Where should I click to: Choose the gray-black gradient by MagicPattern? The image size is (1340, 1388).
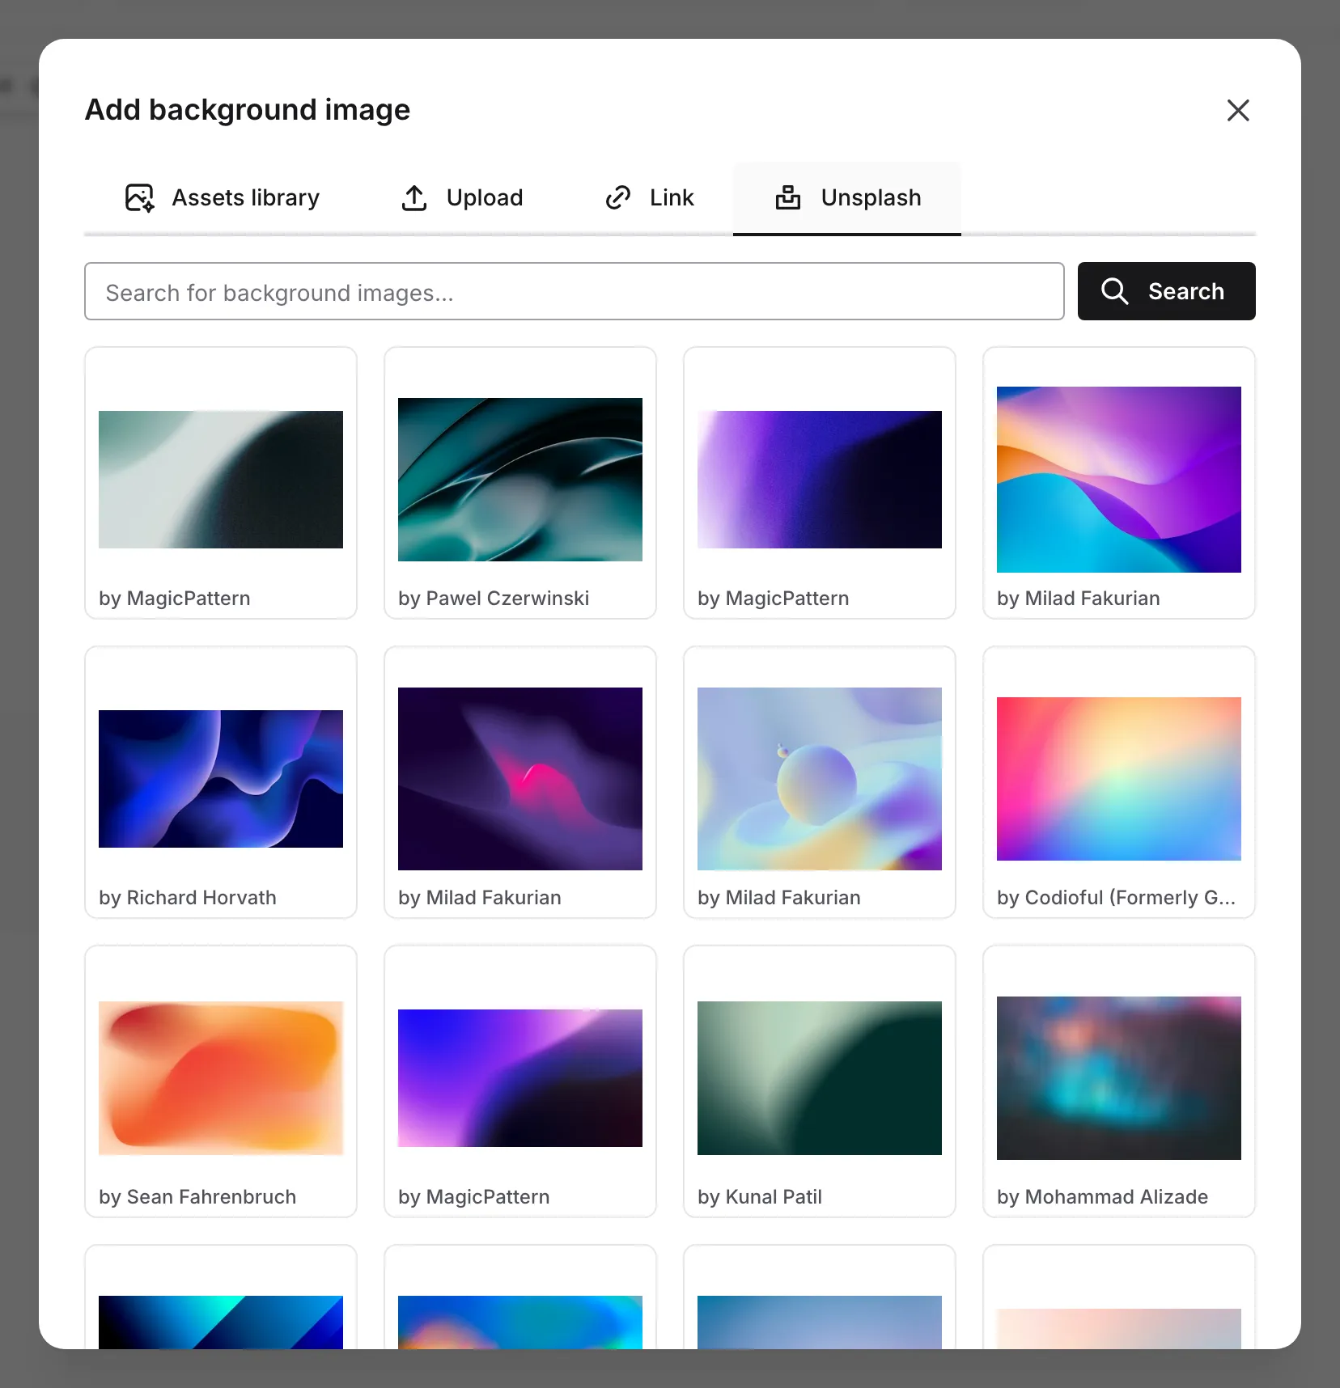pos(221,480)
